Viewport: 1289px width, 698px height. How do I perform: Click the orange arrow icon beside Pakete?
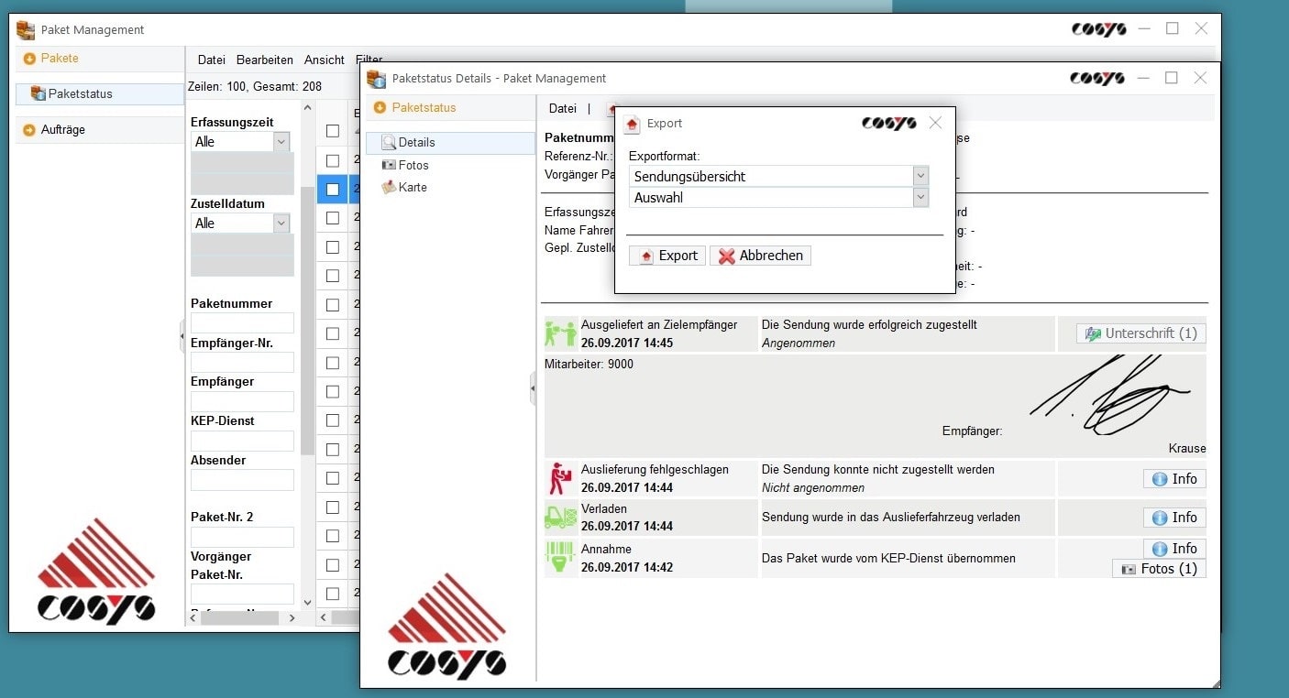tap(29, 59)
